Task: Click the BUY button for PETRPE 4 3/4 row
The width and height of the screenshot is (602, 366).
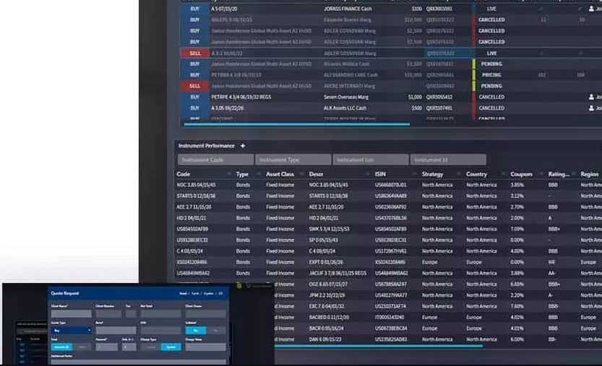Action: 195,97
